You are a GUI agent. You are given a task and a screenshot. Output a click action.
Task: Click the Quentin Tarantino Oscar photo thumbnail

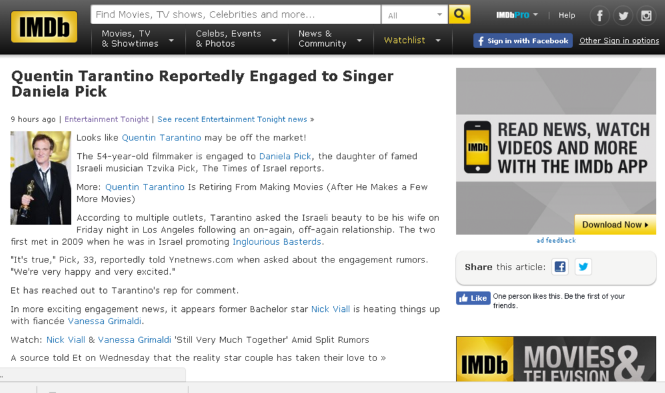point(41,178)
